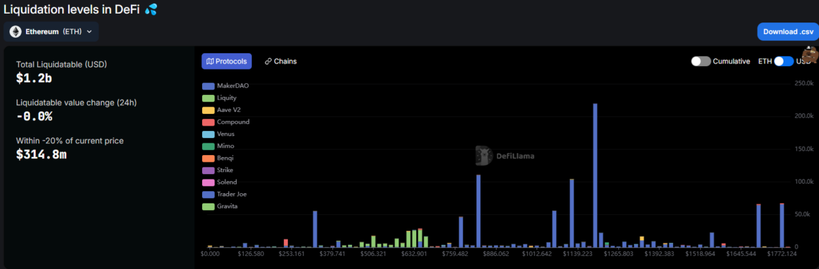
Task: Click the $1772.124 x-axis label
Action: (x=781, y=253)
